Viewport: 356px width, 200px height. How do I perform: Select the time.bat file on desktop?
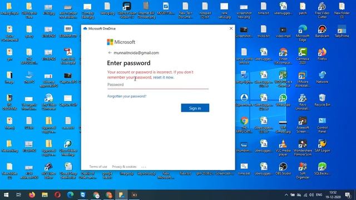coord(244,169)
